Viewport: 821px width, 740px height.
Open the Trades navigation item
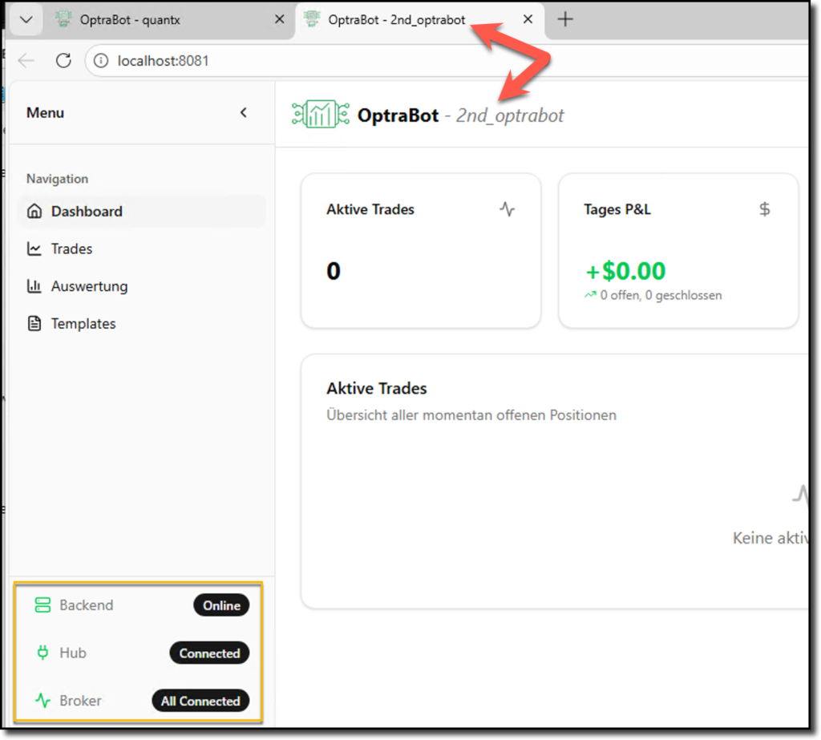(x=71, y=249)
